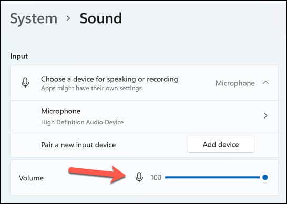Click the selected Microphone value next to chevron
This screenshot has width=287, height=204.
[235, 83]
